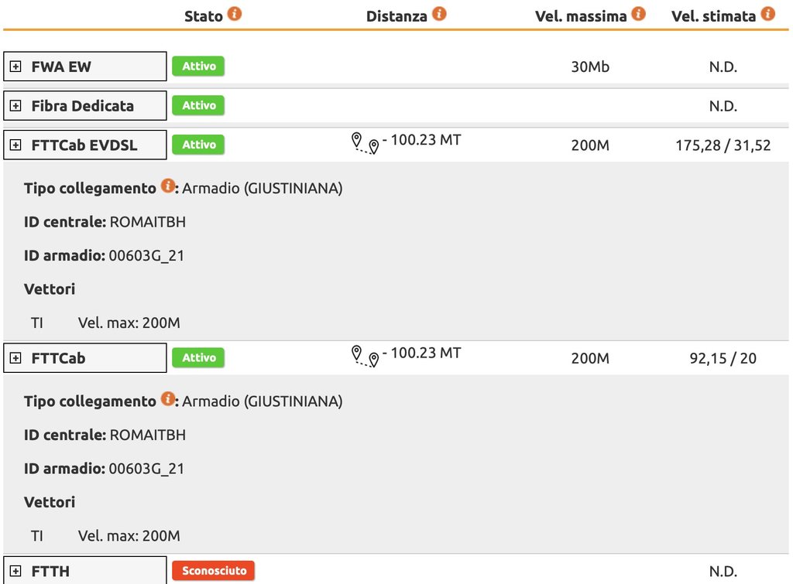Viewport: 793px width, 584px height.
Task: Click the Vel. massima column header
Action: [581, 16]
